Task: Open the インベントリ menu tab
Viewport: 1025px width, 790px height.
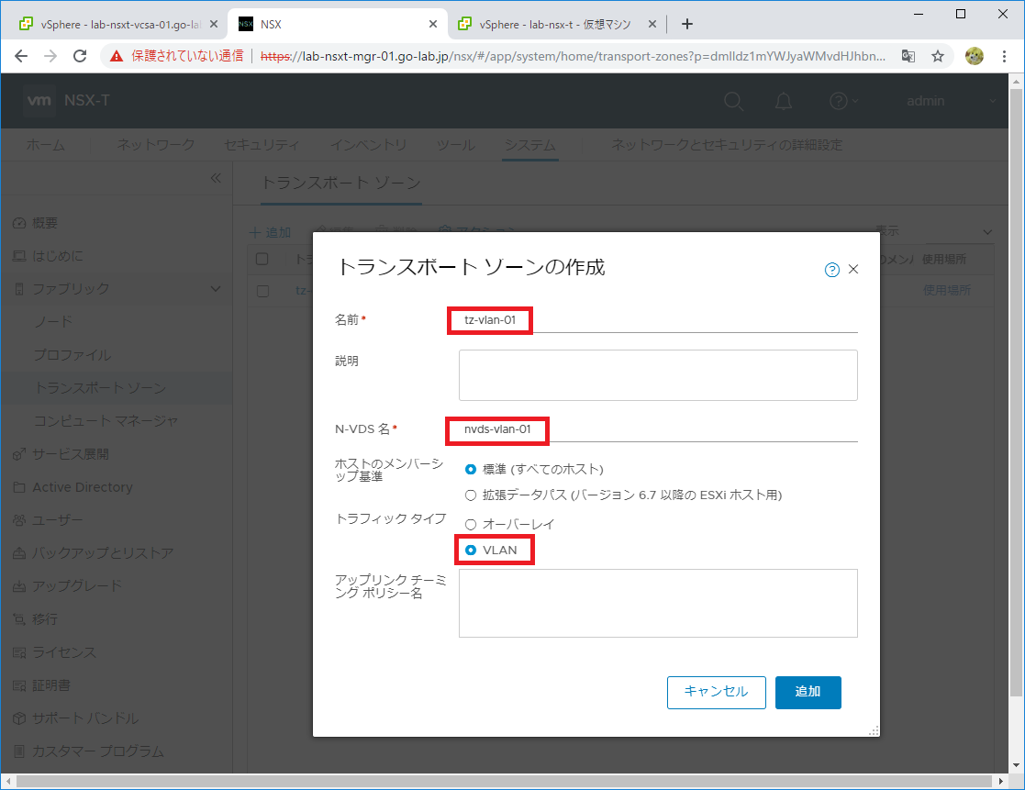Action: [x=368, y=145]
